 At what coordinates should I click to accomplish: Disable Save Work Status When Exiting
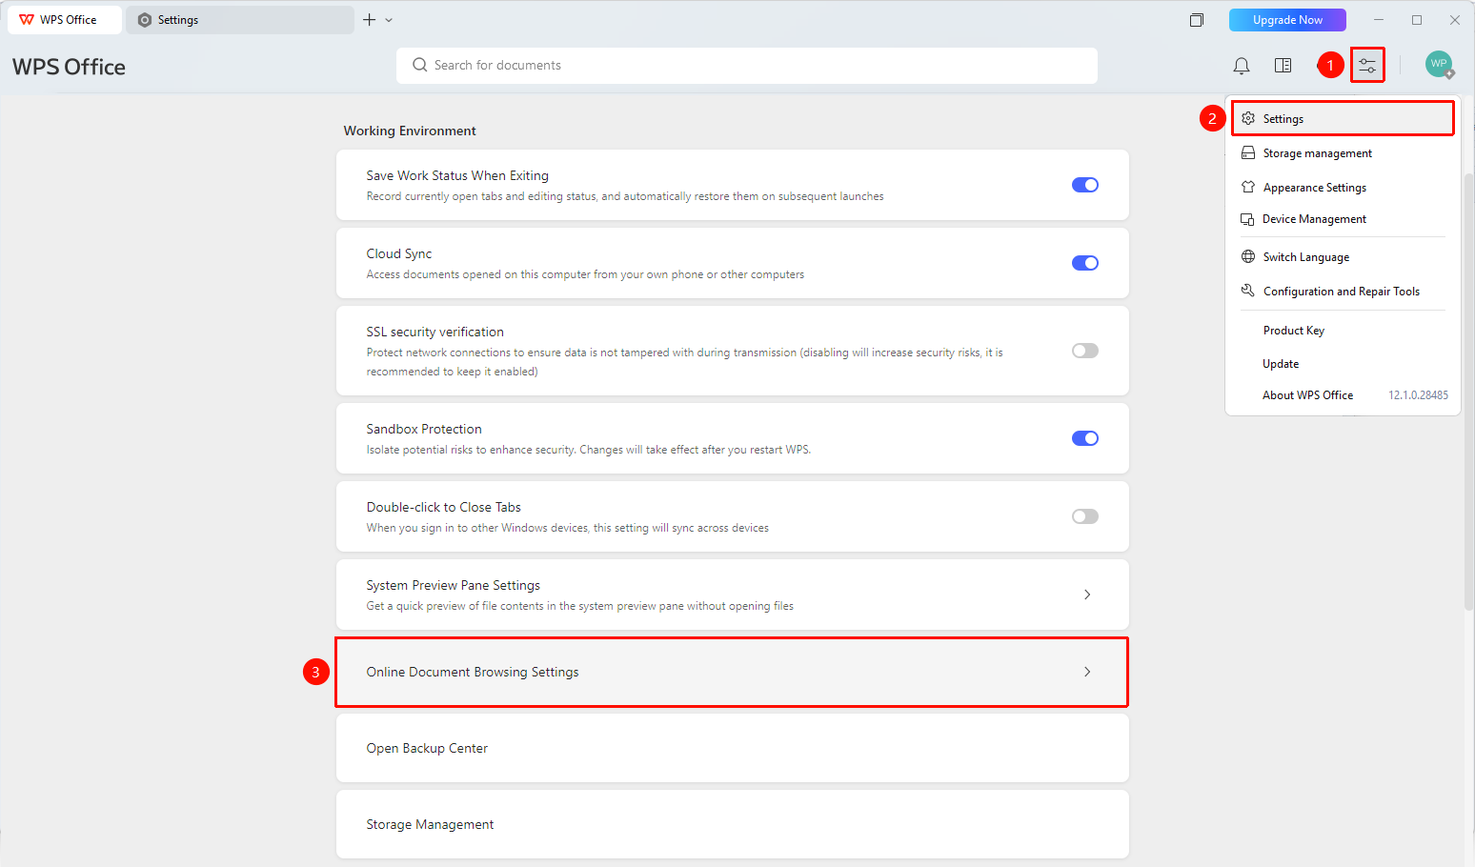point(1085,185)
